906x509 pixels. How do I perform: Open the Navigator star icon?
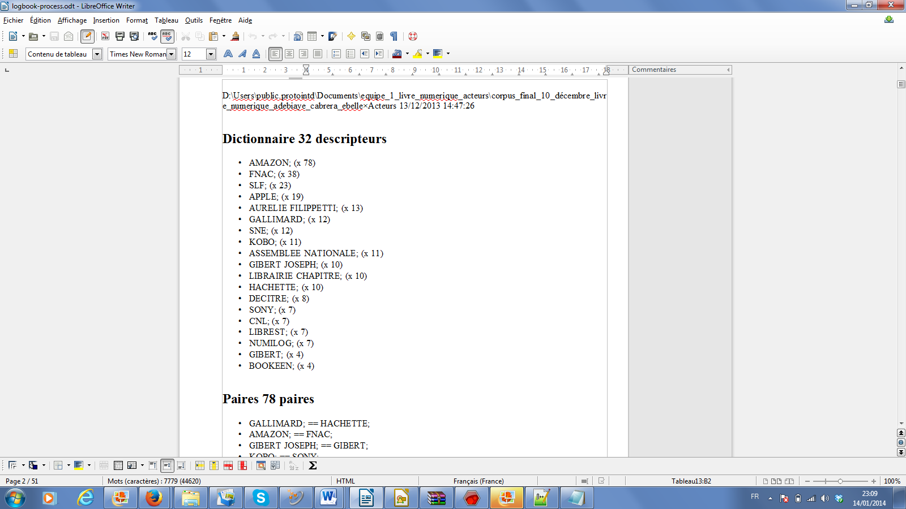pyautogui.click(x=351, y=36)
